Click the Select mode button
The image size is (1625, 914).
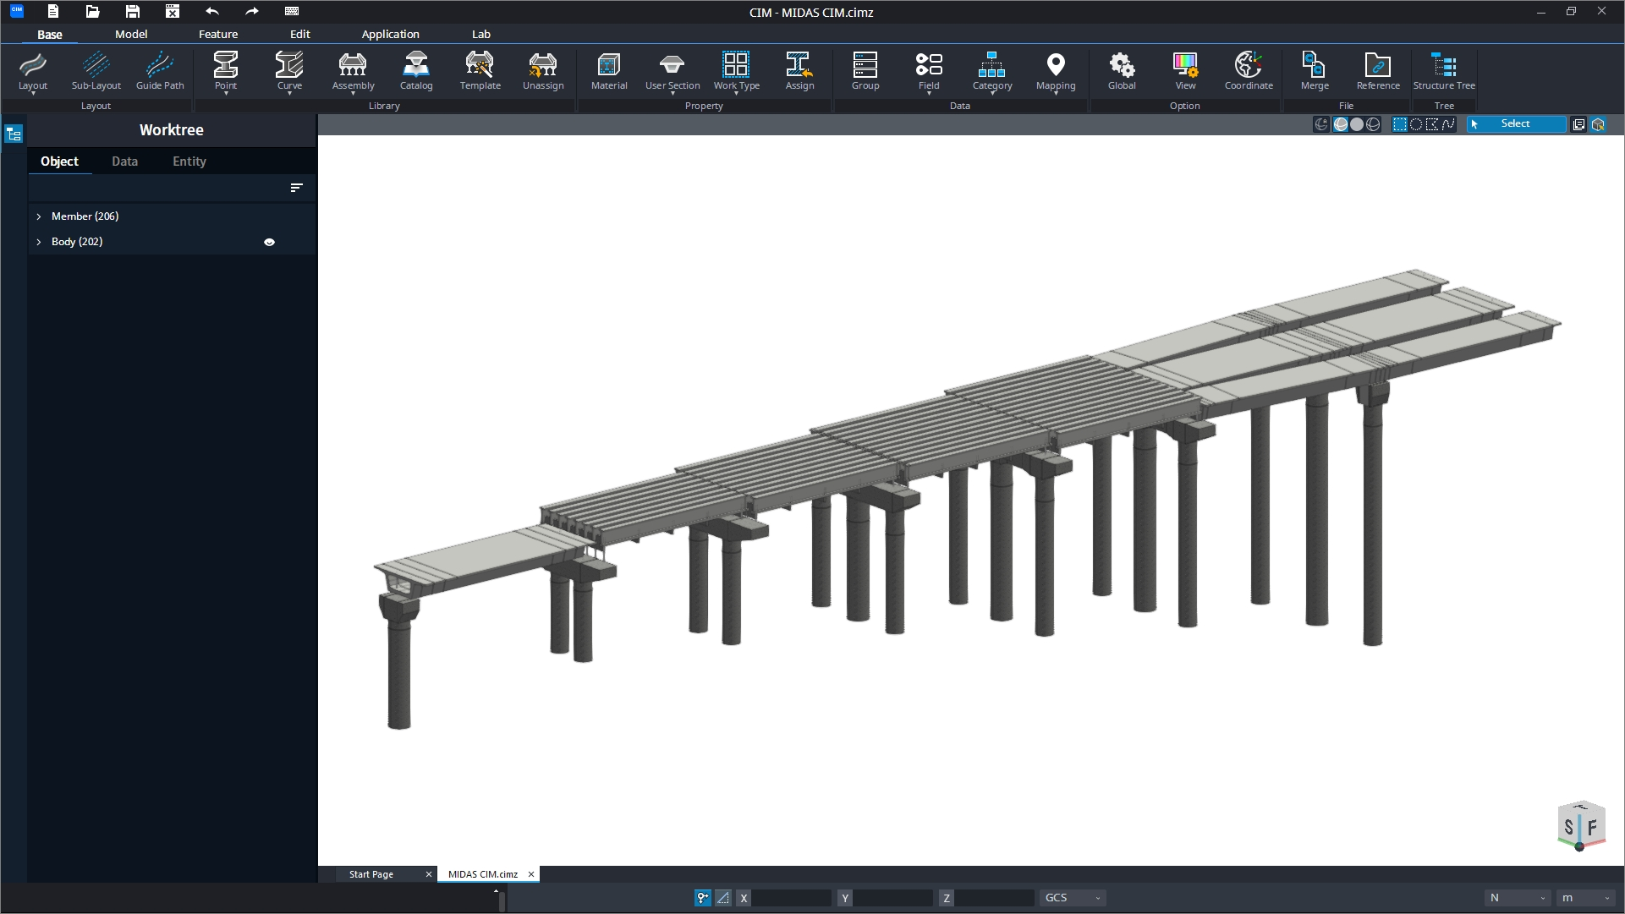[1515, 123]
